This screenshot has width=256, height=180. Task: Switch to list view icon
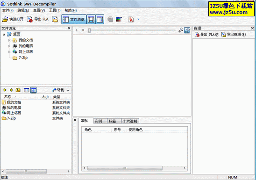(x=27, y=90)
